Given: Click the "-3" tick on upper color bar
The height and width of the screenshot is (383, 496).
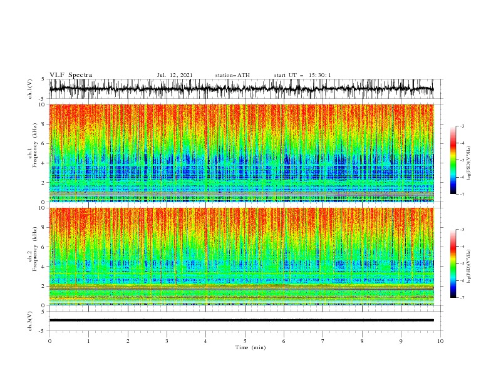Looking at the screenshot, I should [x=462, y=126].
